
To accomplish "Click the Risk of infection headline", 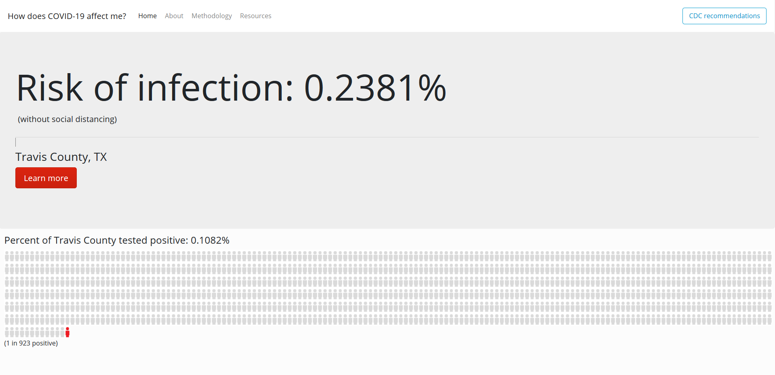I will point(231,88).
